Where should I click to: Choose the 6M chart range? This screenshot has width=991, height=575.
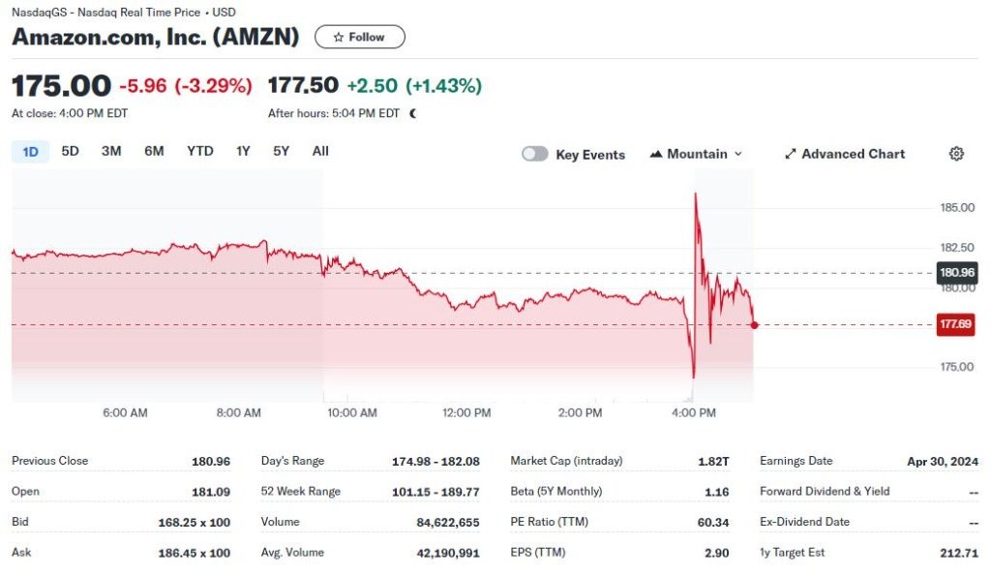[154, 151]
